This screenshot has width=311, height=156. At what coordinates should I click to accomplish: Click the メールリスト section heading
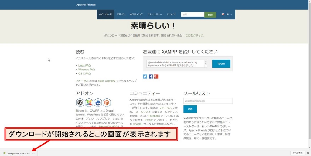197,93
